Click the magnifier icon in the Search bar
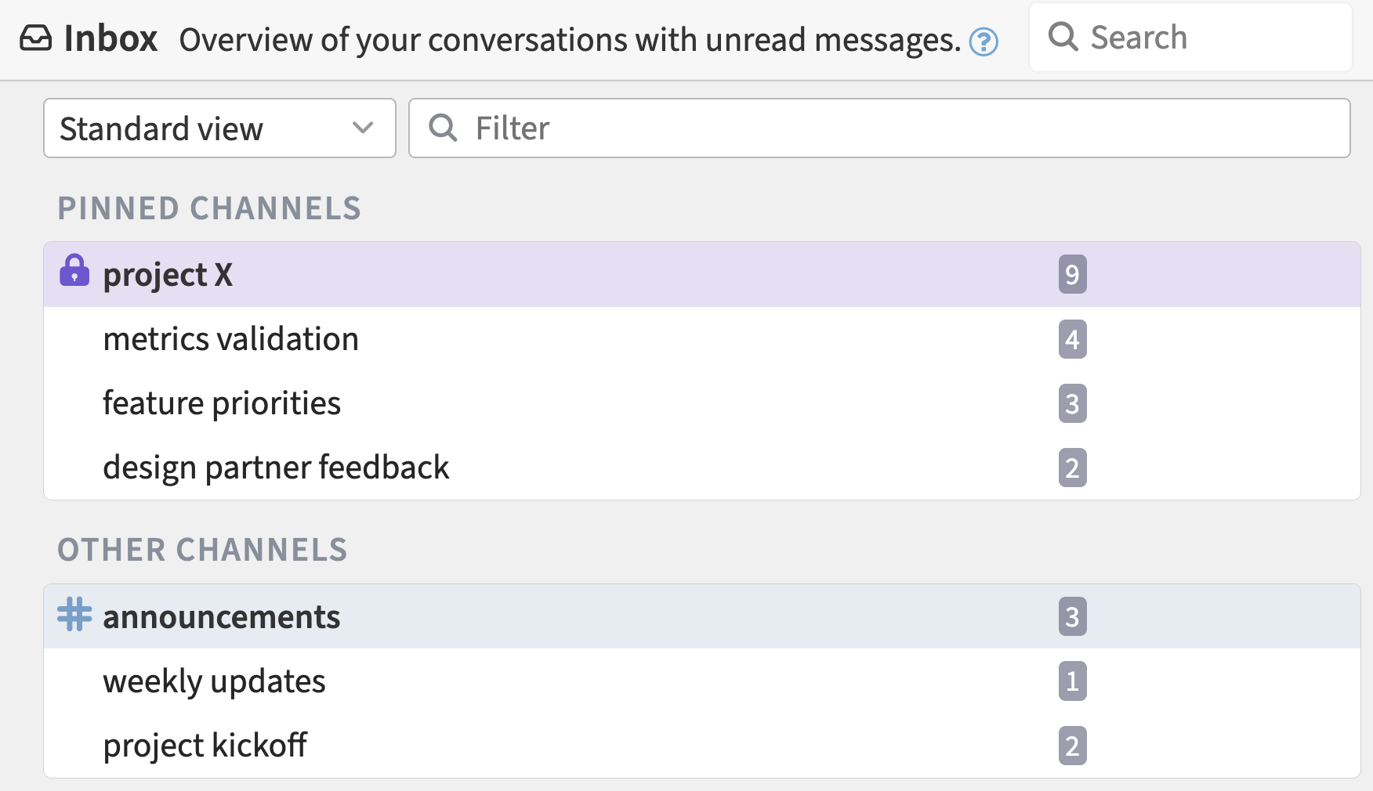Image resolution: width=1373 pixels, height=791 pixels. click(1063, 37)
